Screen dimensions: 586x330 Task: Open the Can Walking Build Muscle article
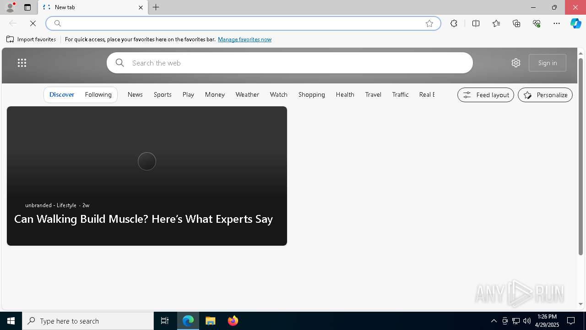click(x=143, y=219)
